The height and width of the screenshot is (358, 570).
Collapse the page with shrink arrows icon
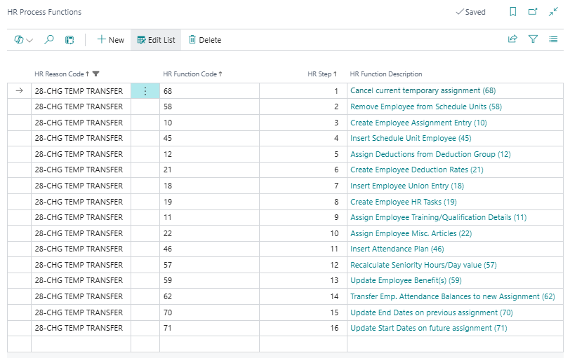[x=553, y=12]
